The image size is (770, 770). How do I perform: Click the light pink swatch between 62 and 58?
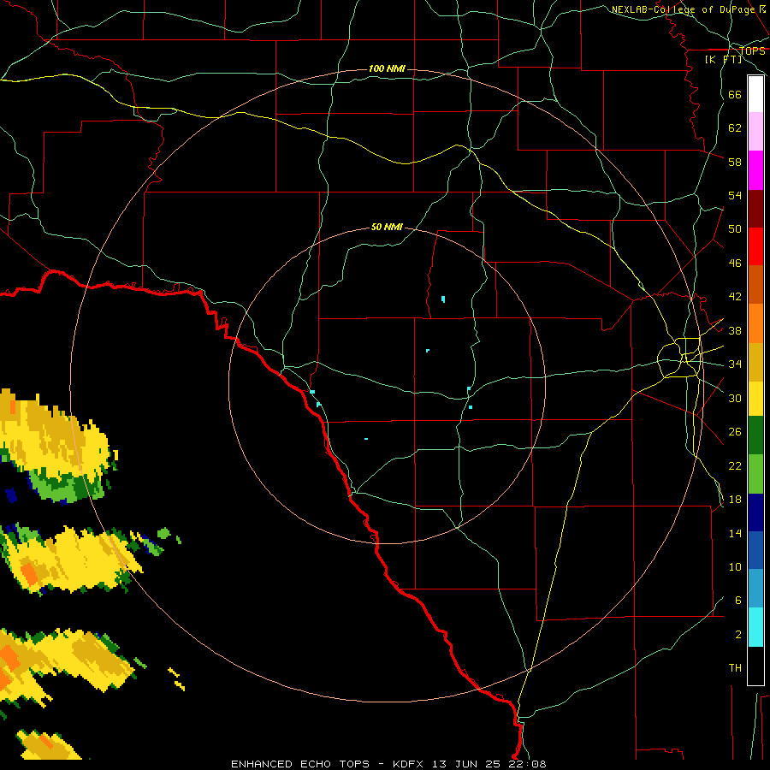(755, 132)
